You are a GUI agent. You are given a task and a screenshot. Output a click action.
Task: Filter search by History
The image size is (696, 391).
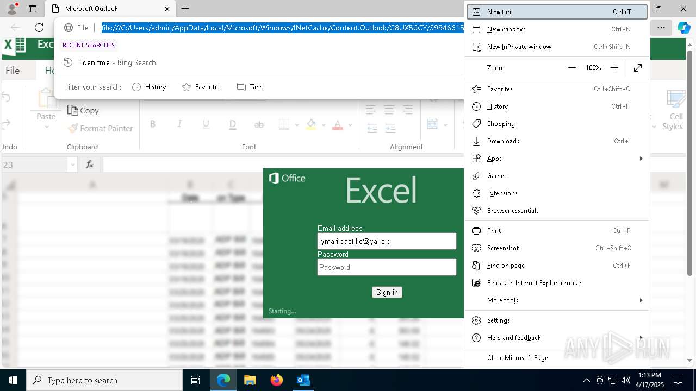click(149, 87)
